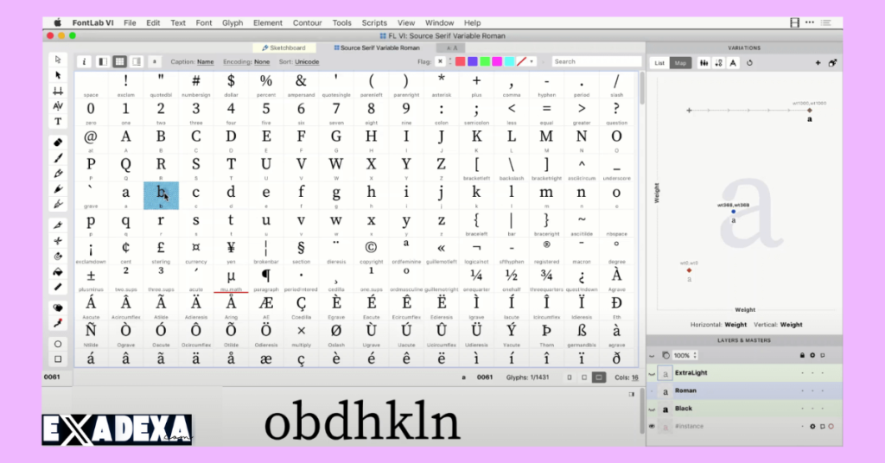This screenshot has height=463, width=885.
Task: Switch to the Sketchboard tab
Action: (x=283, y=48)
